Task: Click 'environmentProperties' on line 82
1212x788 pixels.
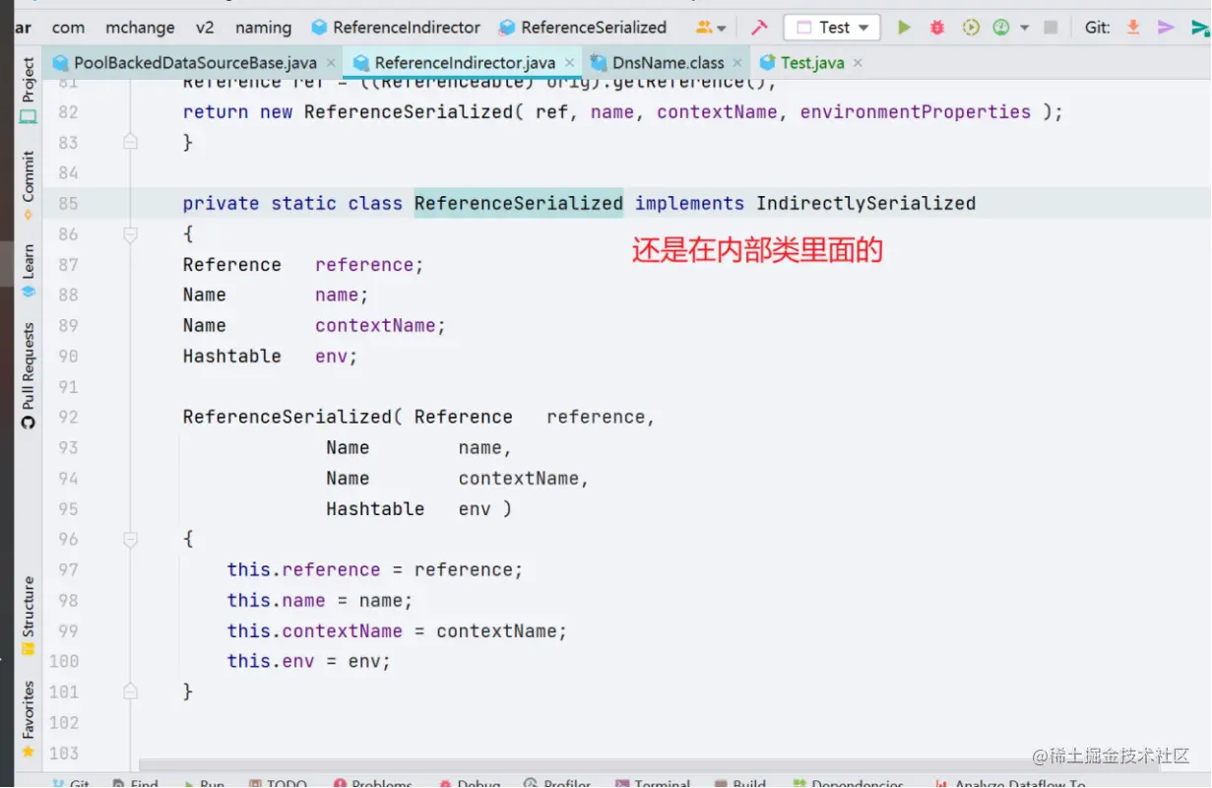Action: (916, 112)
